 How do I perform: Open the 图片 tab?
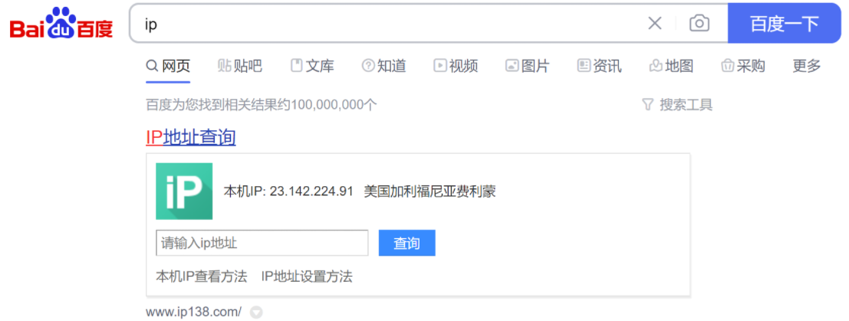pos(528,66)
